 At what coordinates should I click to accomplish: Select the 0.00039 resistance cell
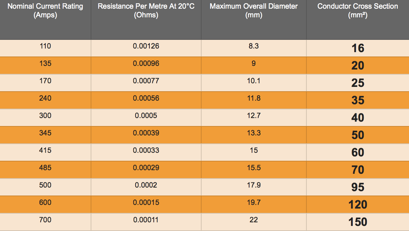pyautogui.click(x=146, y=133)
